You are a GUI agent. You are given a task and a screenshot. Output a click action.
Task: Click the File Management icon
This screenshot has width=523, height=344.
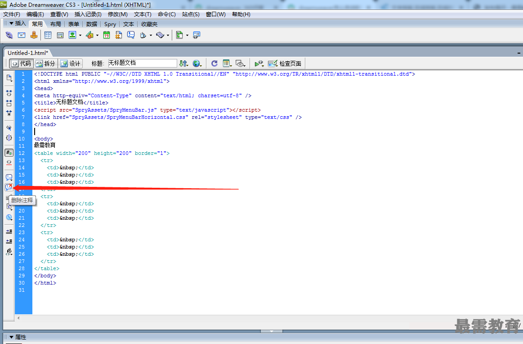pos(183,63)
